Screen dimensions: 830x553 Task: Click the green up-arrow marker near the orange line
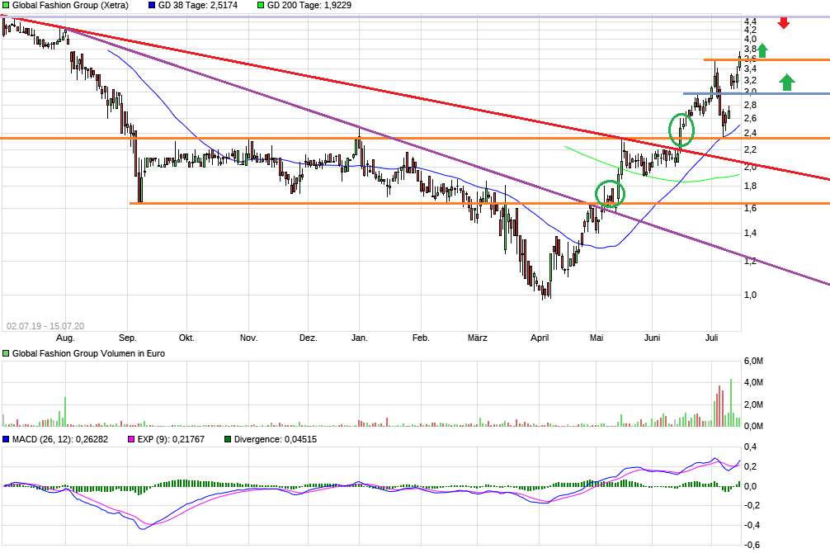tap(763, 51)
